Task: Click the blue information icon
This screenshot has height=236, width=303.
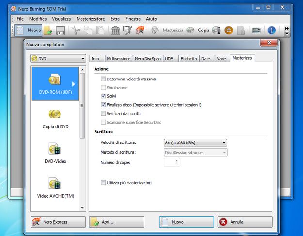Action: [271, 31]
